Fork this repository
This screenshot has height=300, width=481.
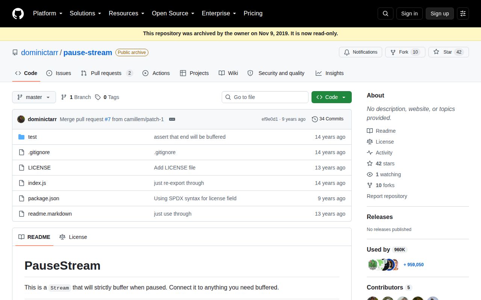[x=405, y=52]
